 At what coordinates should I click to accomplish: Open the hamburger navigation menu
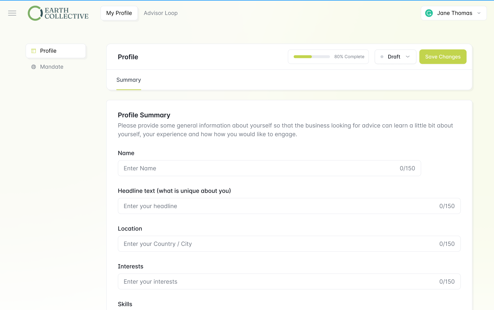(x=12, y=13)
